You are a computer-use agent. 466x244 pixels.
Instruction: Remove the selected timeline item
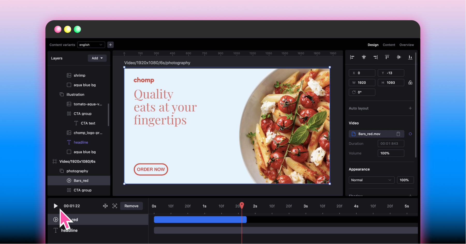coord(131,206)
